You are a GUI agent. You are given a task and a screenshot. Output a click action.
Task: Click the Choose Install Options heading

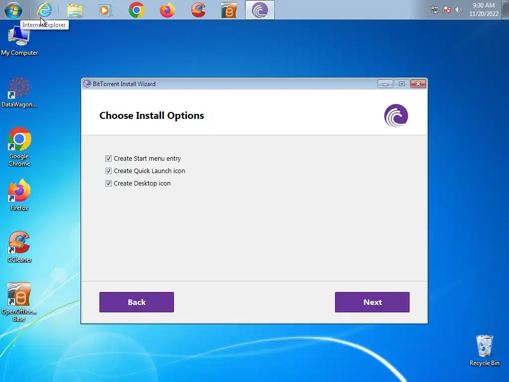click(x=152, y=115)
